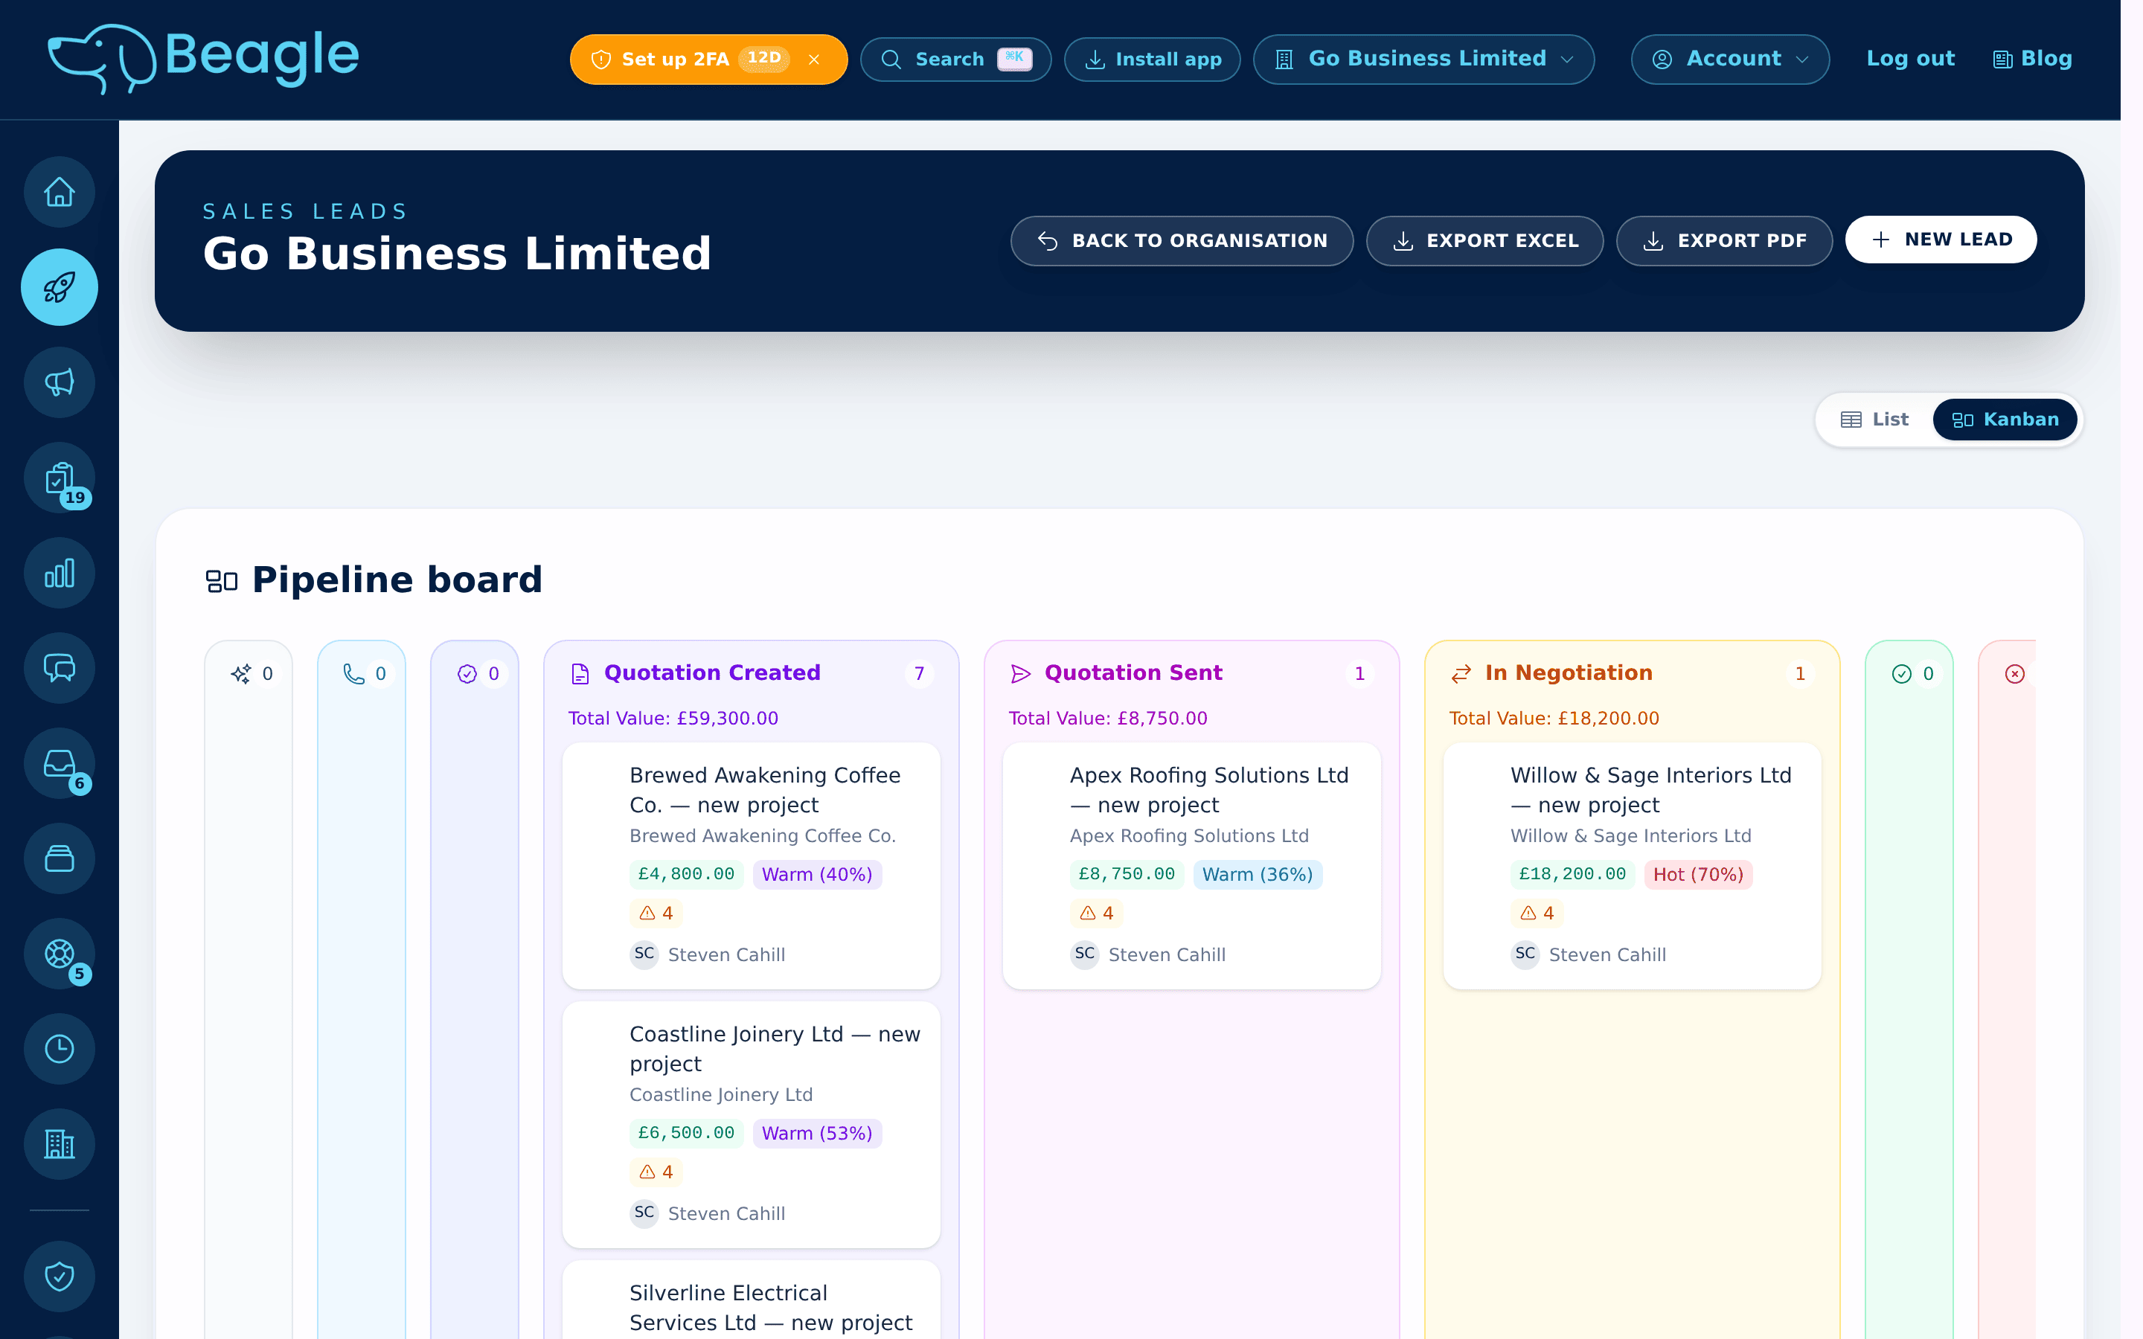Click the Export Excel button
Image resolution: width=2143 pixels, height=1339 pixels.
[x=1485, y=241]
